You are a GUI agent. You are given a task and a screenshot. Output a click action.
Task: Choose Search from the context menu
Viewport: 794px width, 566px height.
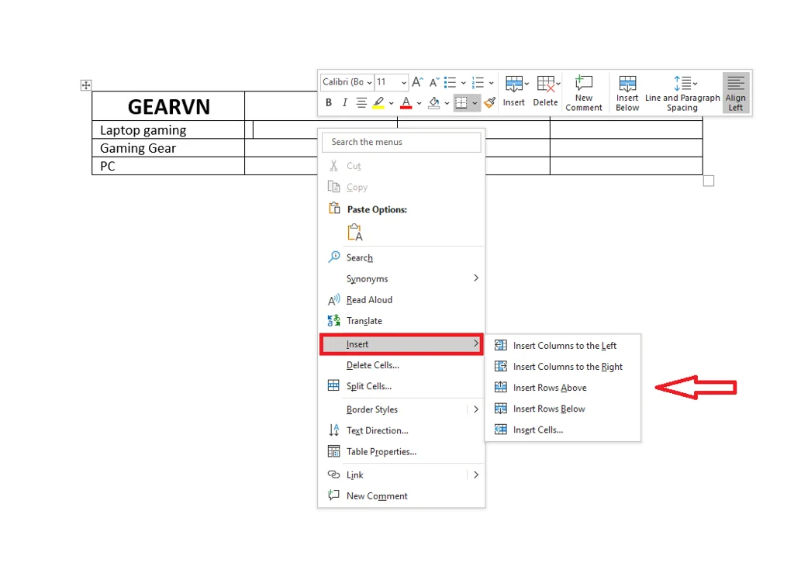(402, 257)
